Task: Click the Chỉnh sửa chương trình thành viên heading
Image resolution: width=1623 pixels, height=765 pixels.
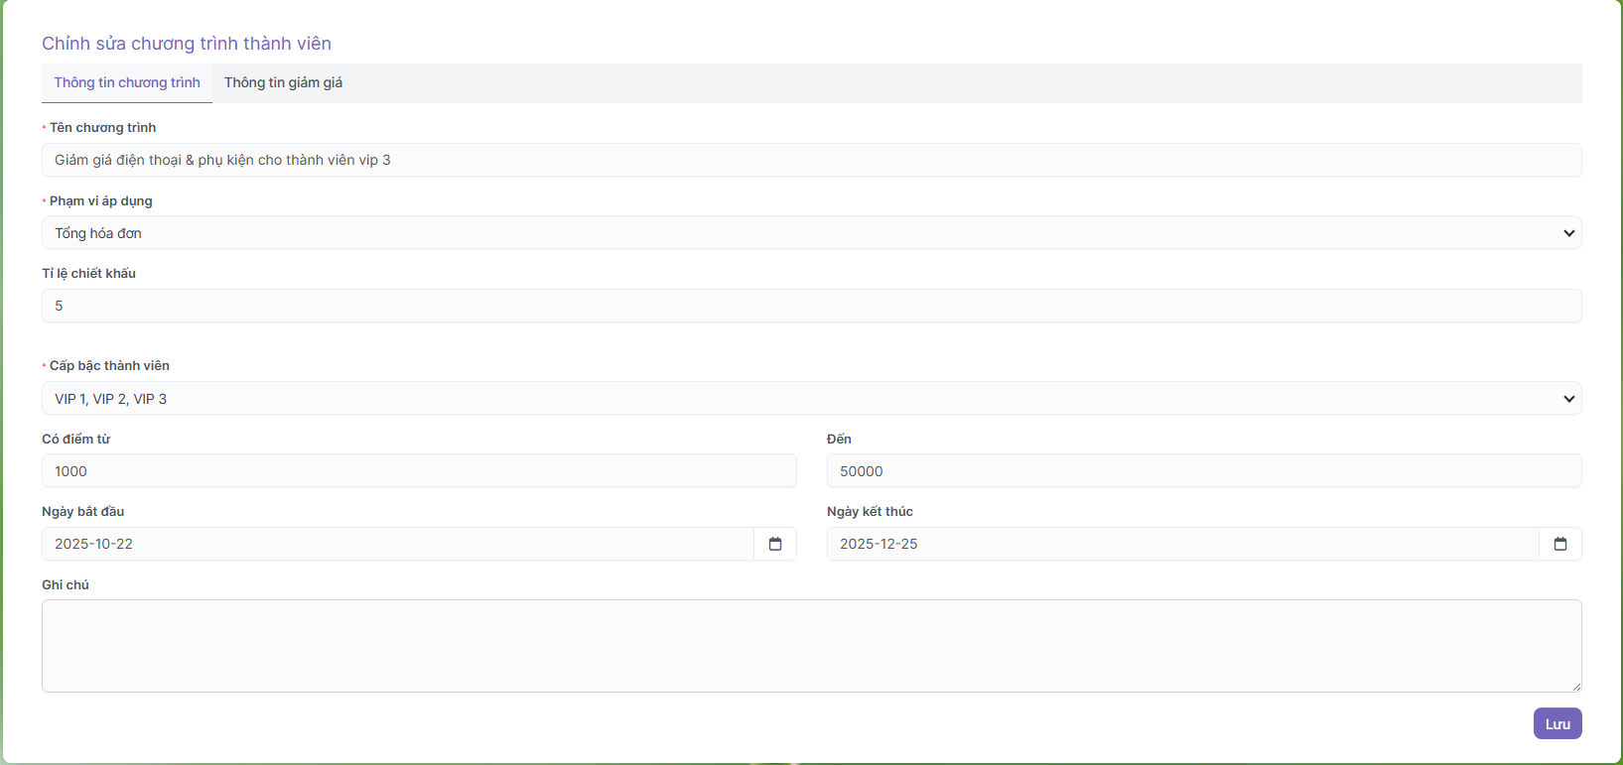Action: 187,44
